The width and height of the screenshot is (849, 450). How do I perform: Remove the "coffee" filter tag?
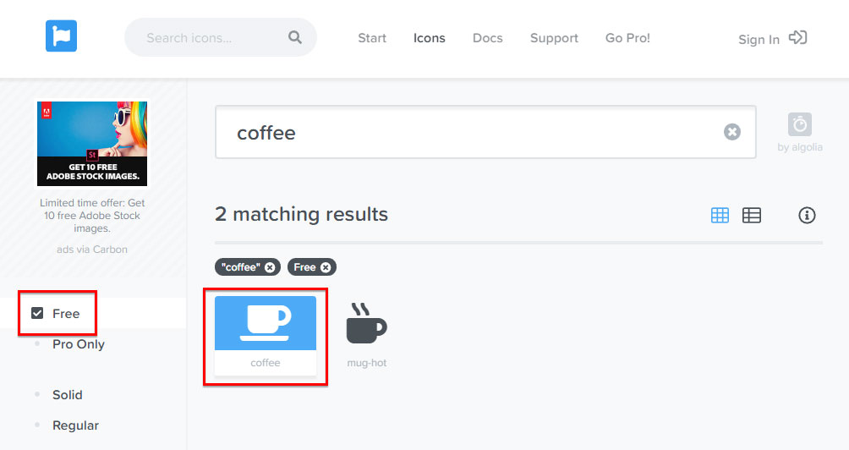click(x=270, y=267)
